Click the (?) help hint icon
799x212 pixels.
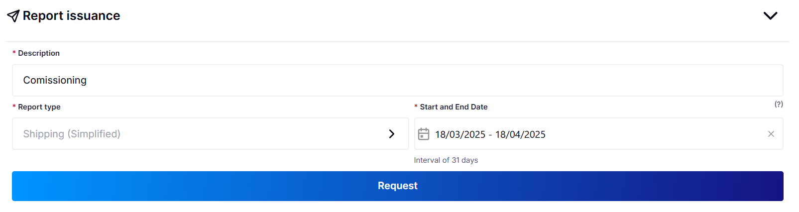tap(779, 104)
